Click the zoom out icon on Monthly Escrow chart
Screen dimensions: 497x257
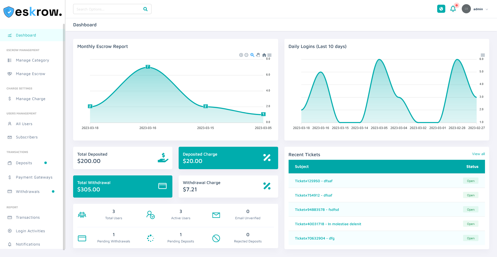(246, 55)
